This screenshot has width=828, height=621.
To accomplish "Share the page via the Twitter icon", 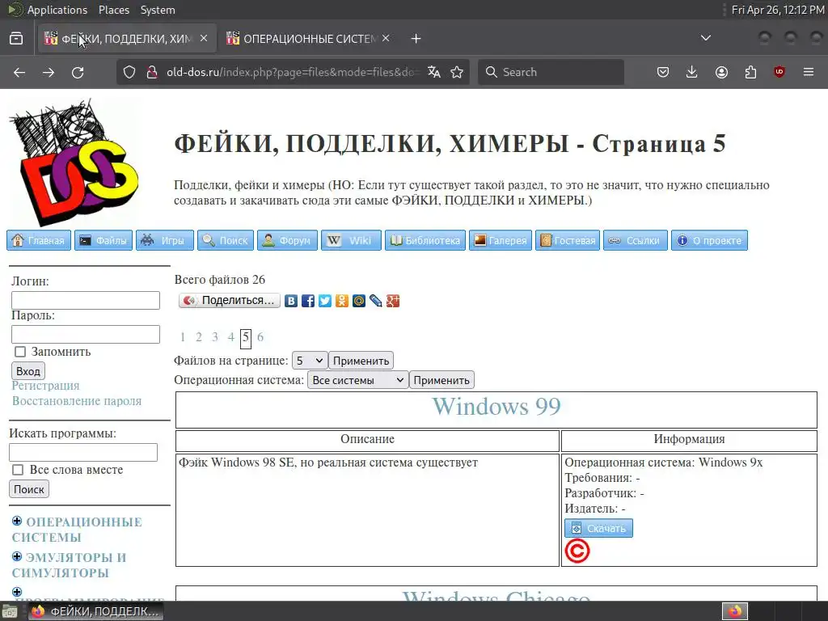I will (325, 301).
